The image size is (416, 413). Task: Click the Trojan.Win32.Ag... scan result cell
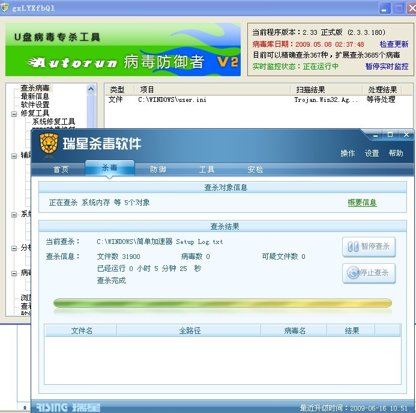coord(326,100)
